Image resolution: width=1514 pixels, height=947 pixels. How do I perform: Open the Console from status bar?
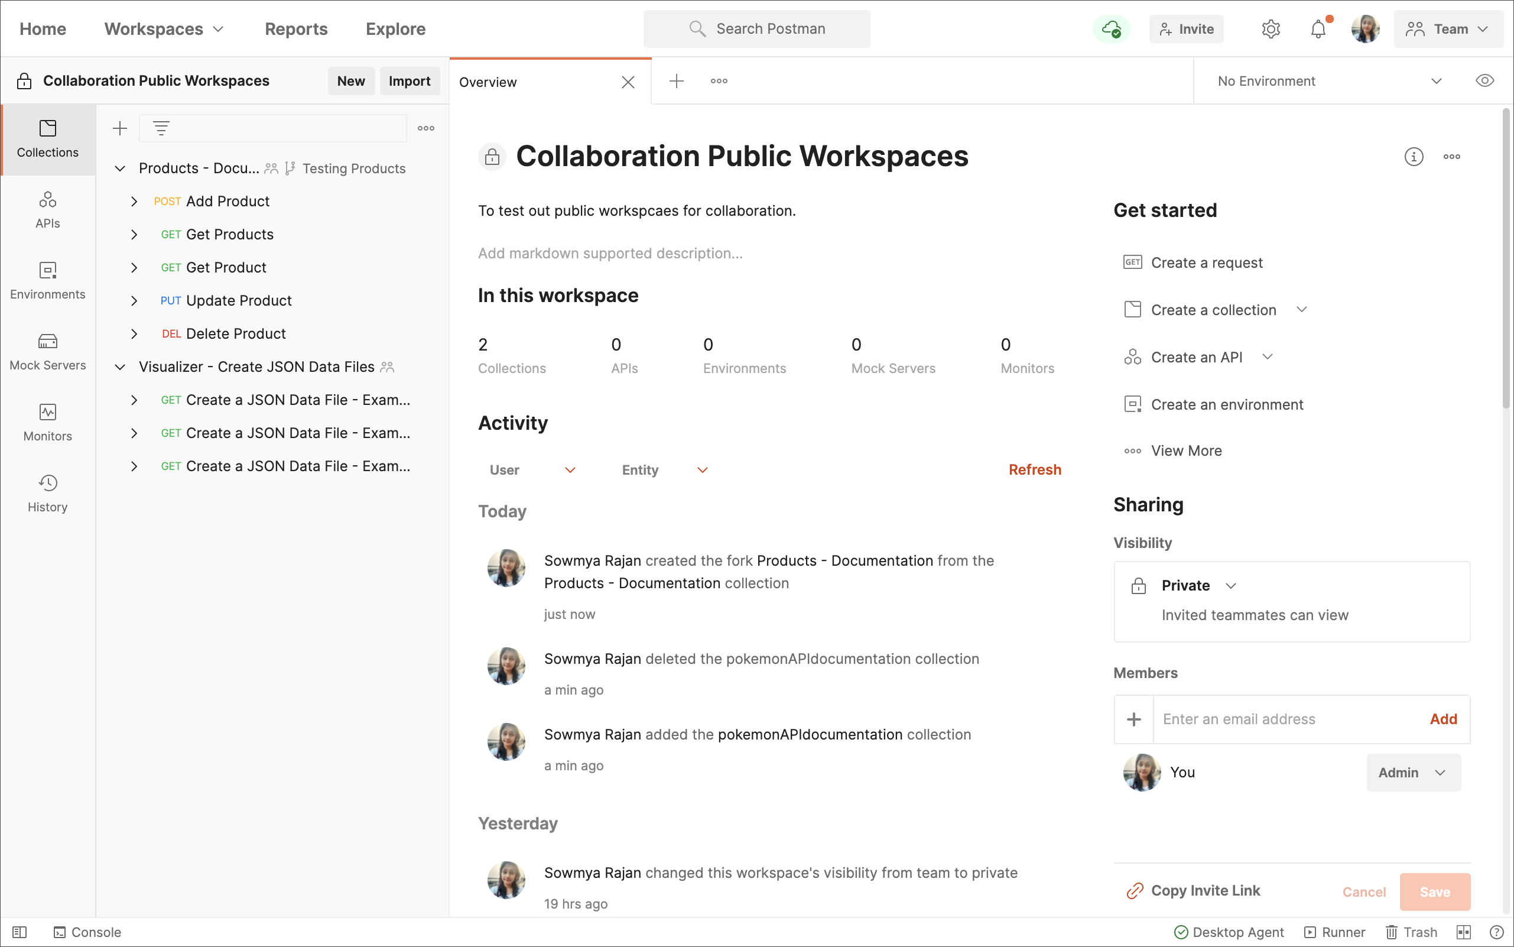click(87, 932)
